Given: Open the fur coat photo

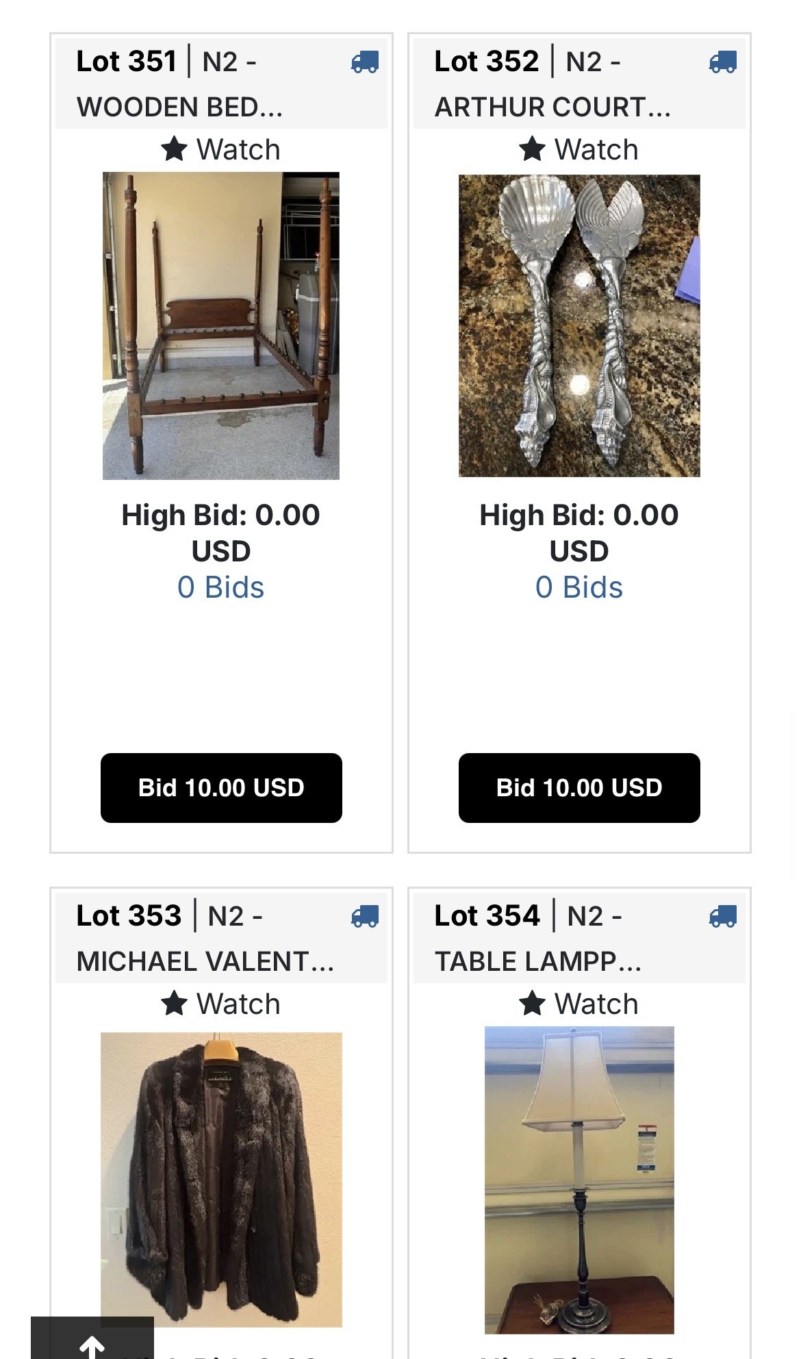Looking at the screenshot, I should click(221, 1180).
